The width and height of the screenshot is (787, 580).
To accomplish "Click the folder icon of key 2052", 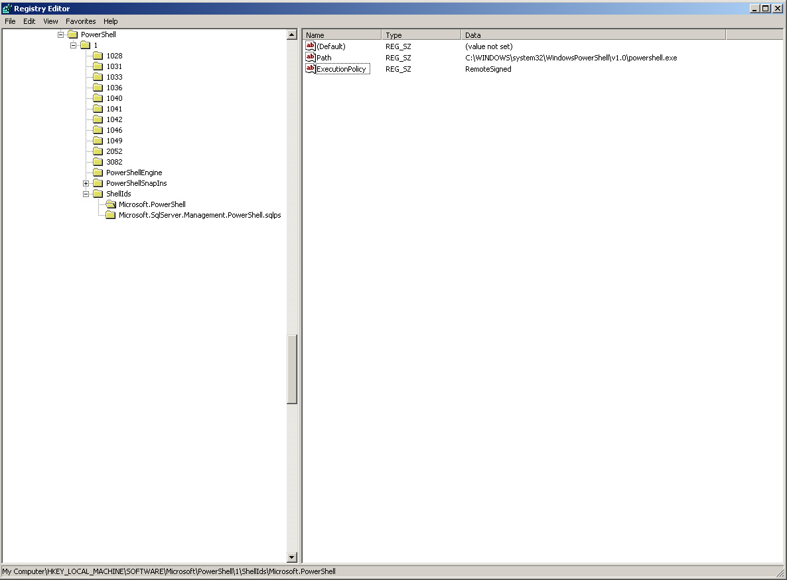I will coord(98,151).
